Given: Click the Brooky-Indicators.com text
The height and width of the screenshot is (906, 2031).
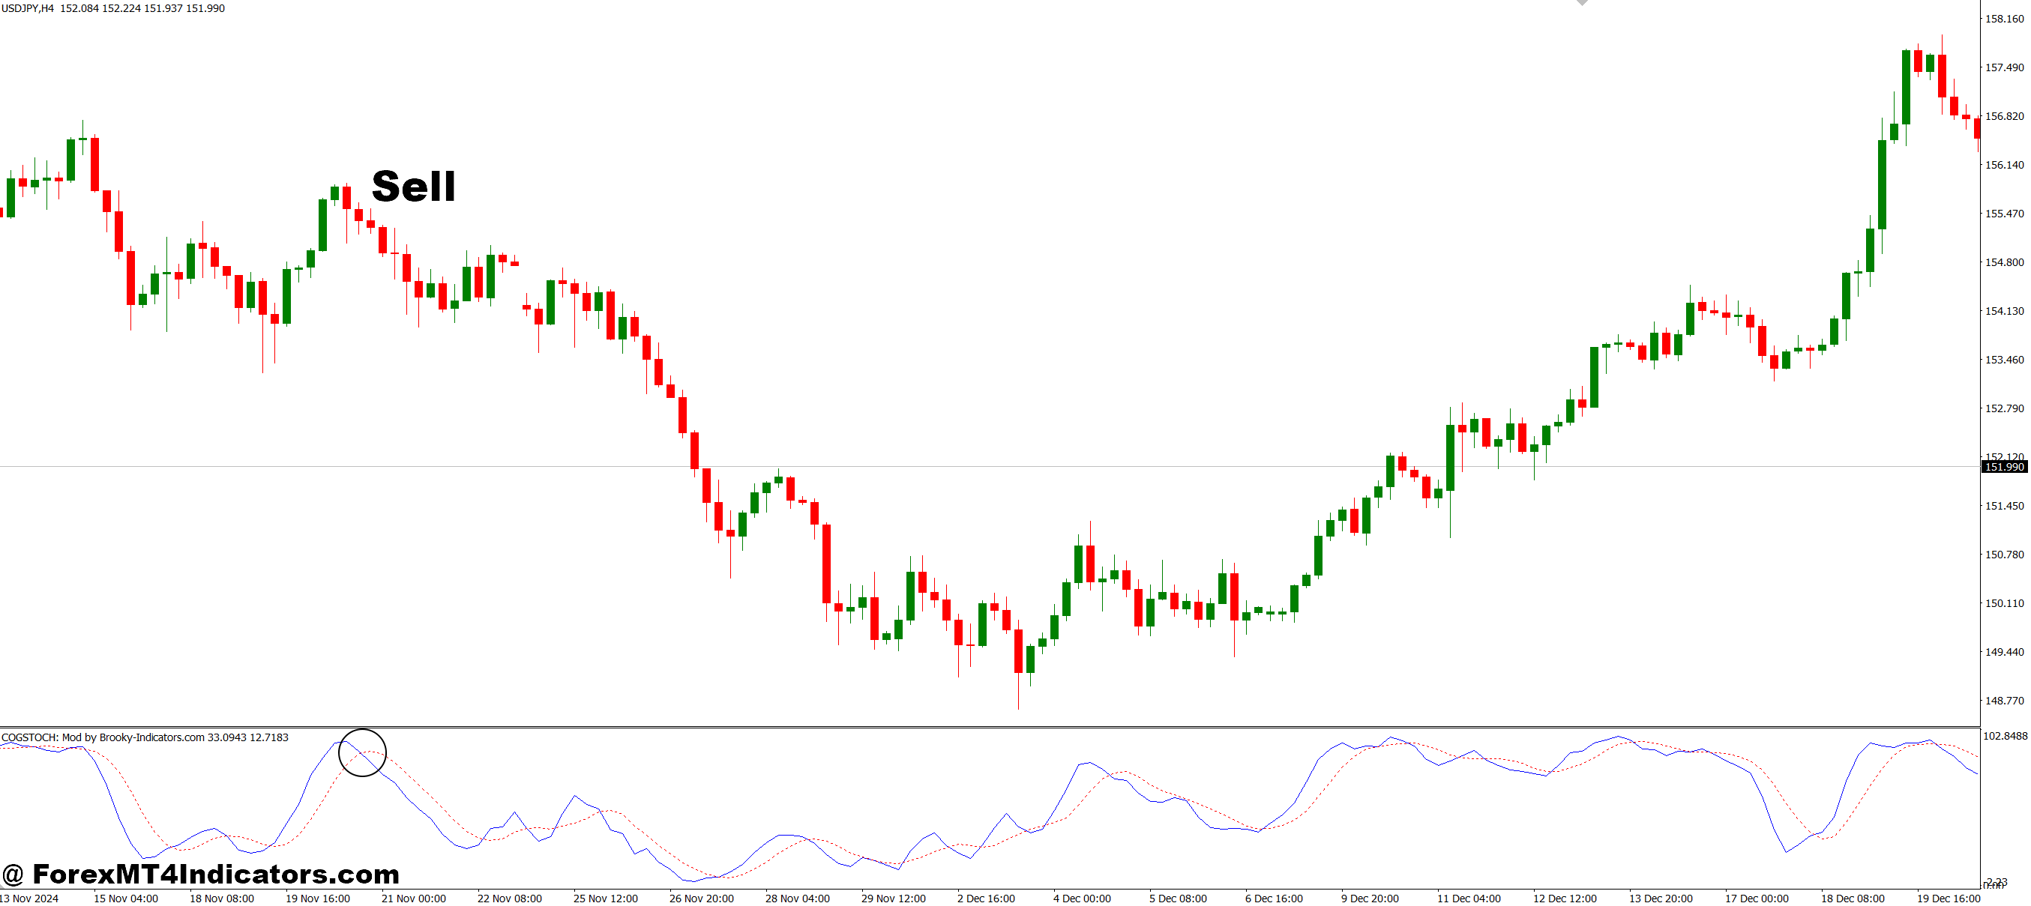Looking at the screenshot, I should click(150, 737).
